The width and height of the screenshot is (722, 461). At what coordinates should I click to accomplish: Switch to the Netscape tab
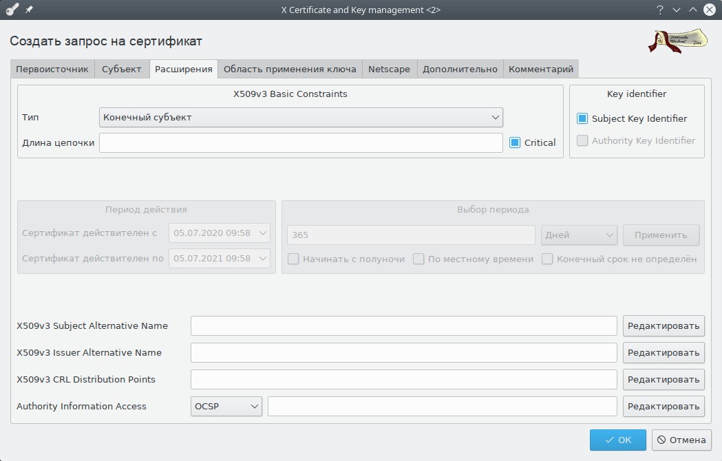tap(389, 69)
